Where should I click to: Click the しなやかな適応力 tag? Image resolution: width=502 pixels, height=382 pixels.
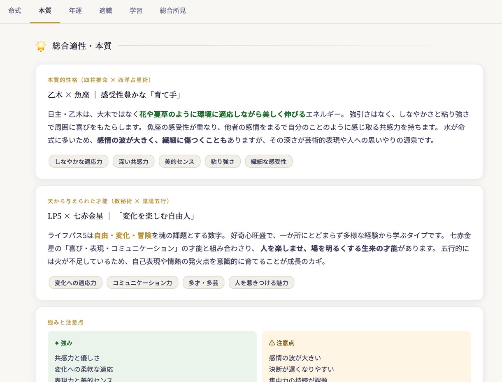tap(79, 161)
